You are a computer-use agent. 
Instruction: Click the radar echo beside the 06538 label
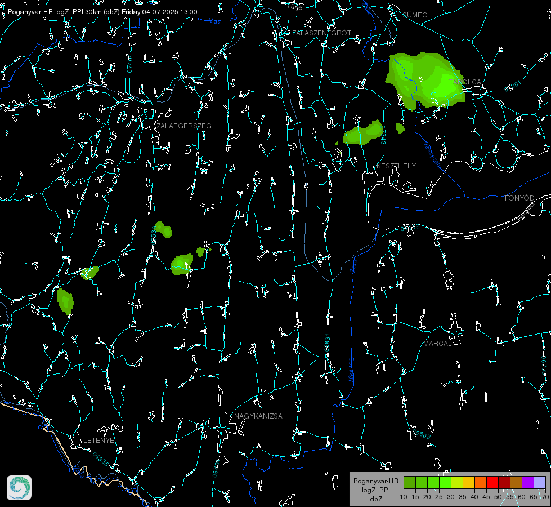pos(164,229)
